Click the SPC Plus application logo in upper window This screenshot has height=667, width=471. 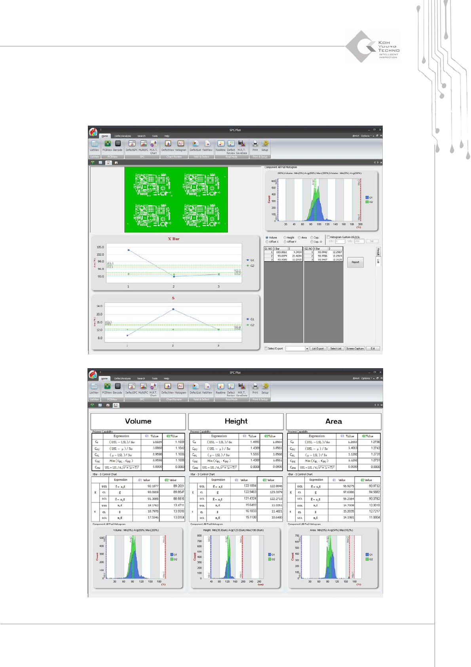point(93,132)
